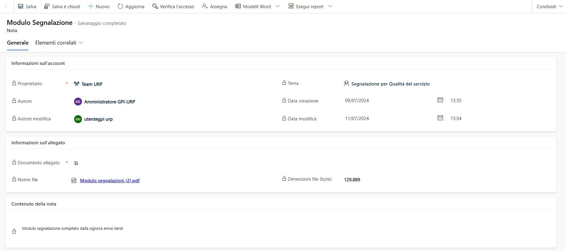Expand the Esegui report dropdown arrow
This screenshot has width=566, height=251.
(330, 6)
